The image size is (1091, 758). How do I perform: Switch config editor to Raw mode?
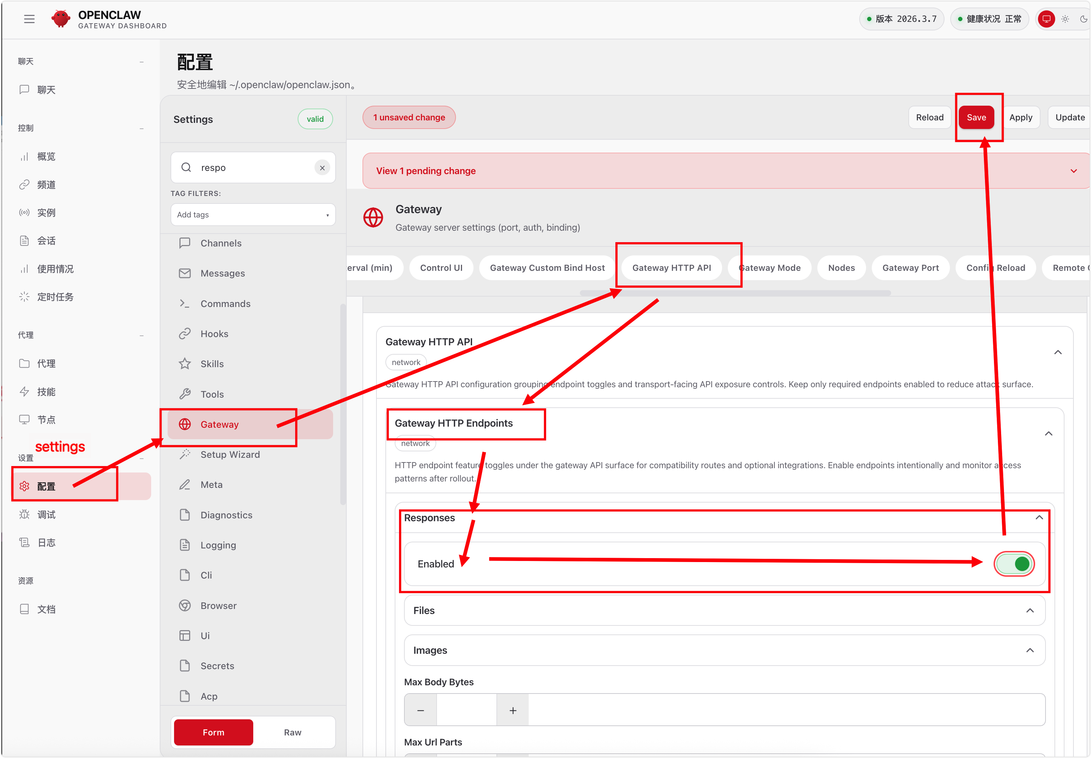tap(293, 732)
